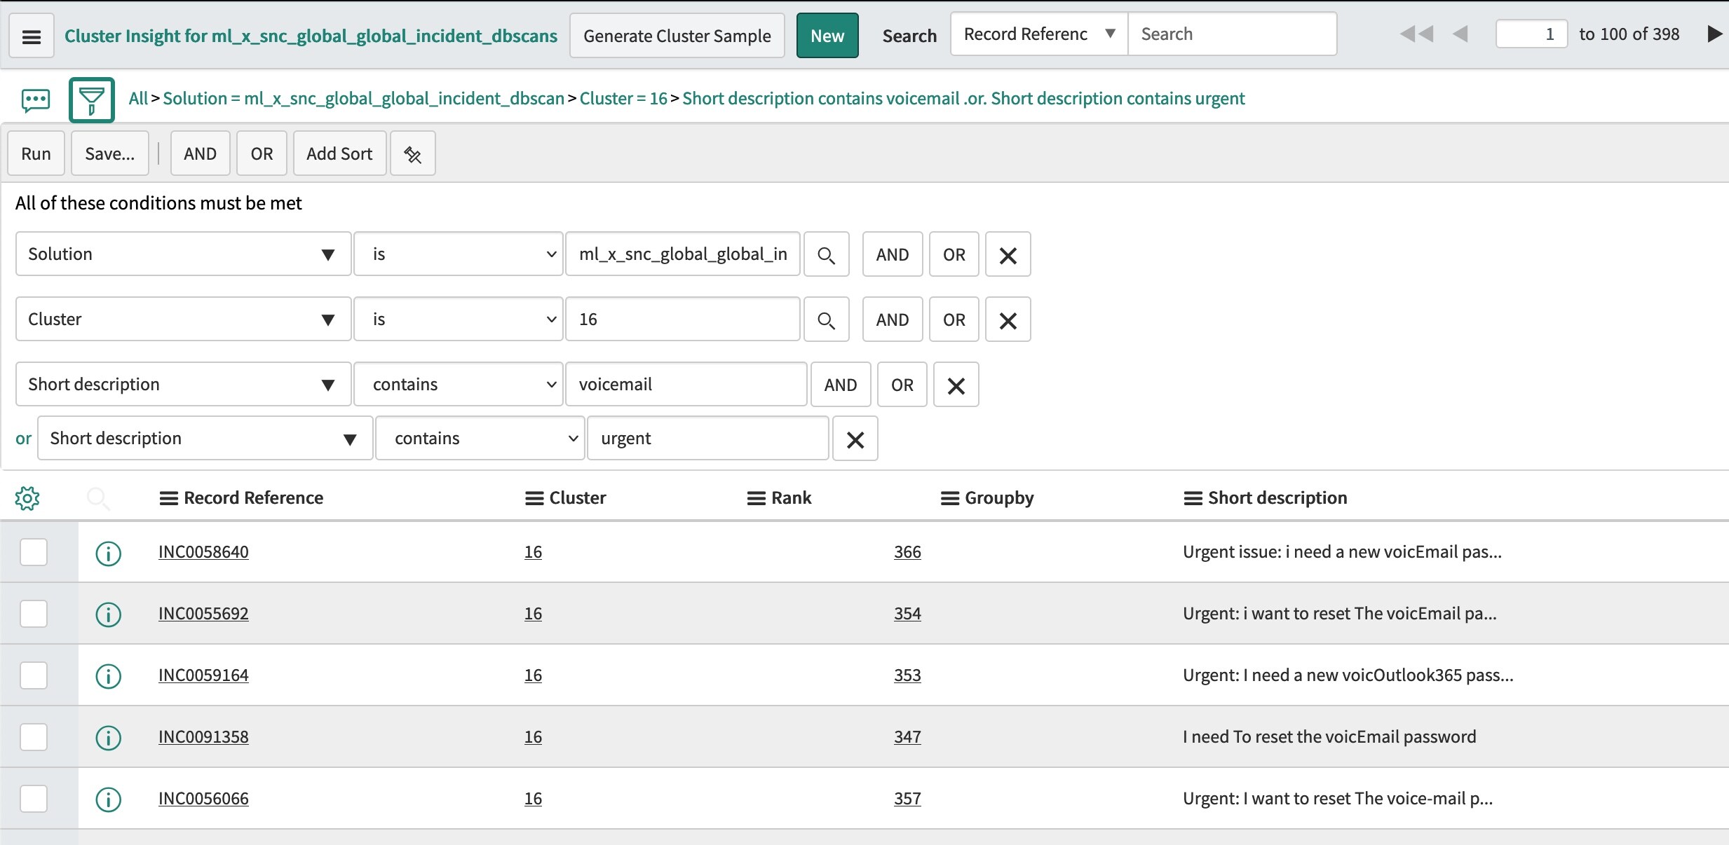This screenshot has width=1729, height=845.
Task: Click the magnifier search icon on Cluster condition row
Action: [826, 319]
